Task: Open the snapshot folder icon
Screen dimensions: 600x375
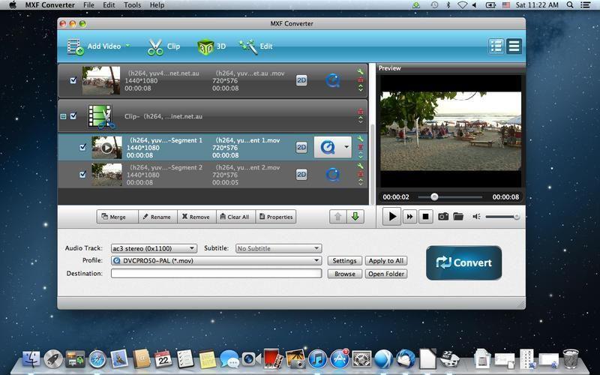Action: coord(458,217)
